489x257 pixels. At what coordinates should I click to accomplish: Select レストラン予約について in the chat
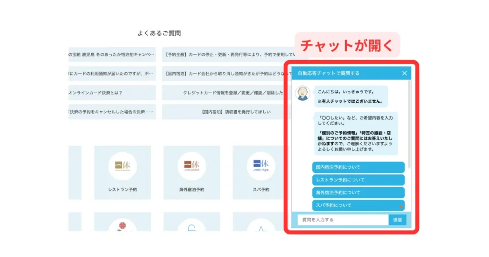pos(359,180)
